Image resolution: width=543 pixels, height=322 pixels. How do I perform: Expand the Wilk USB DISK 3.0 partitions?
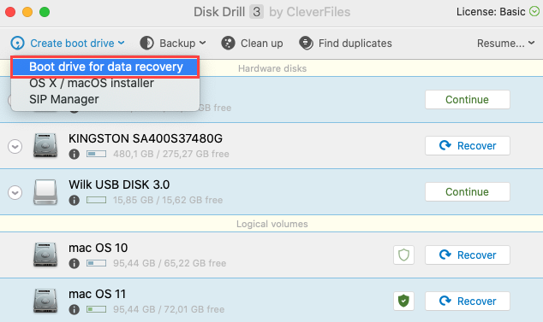coord(15,192)
